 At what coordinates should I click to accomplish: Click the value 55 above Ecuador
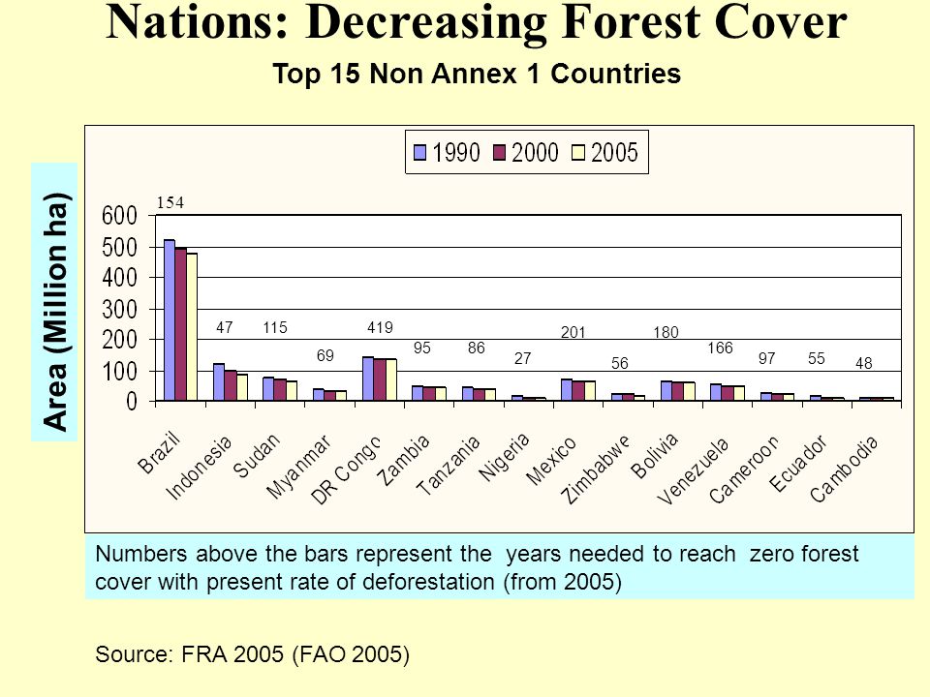coord(817,358)
